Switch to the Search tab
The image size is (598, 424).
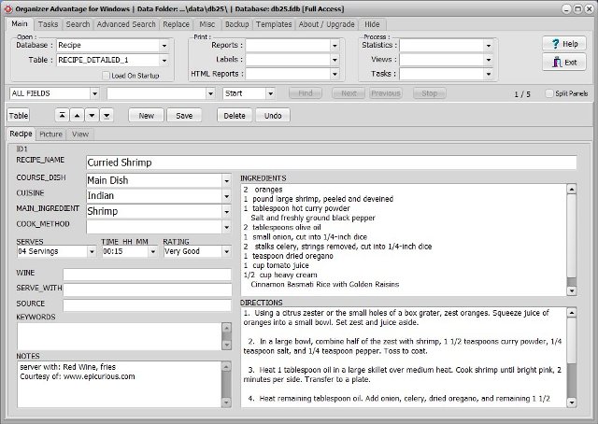(x=78, y=24)
